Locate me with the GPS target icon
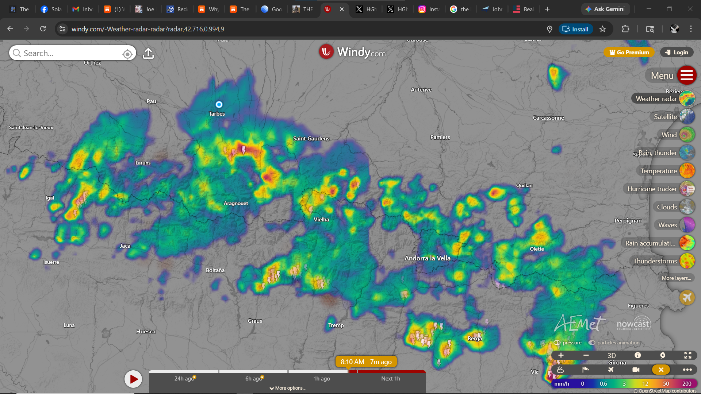 127,54
